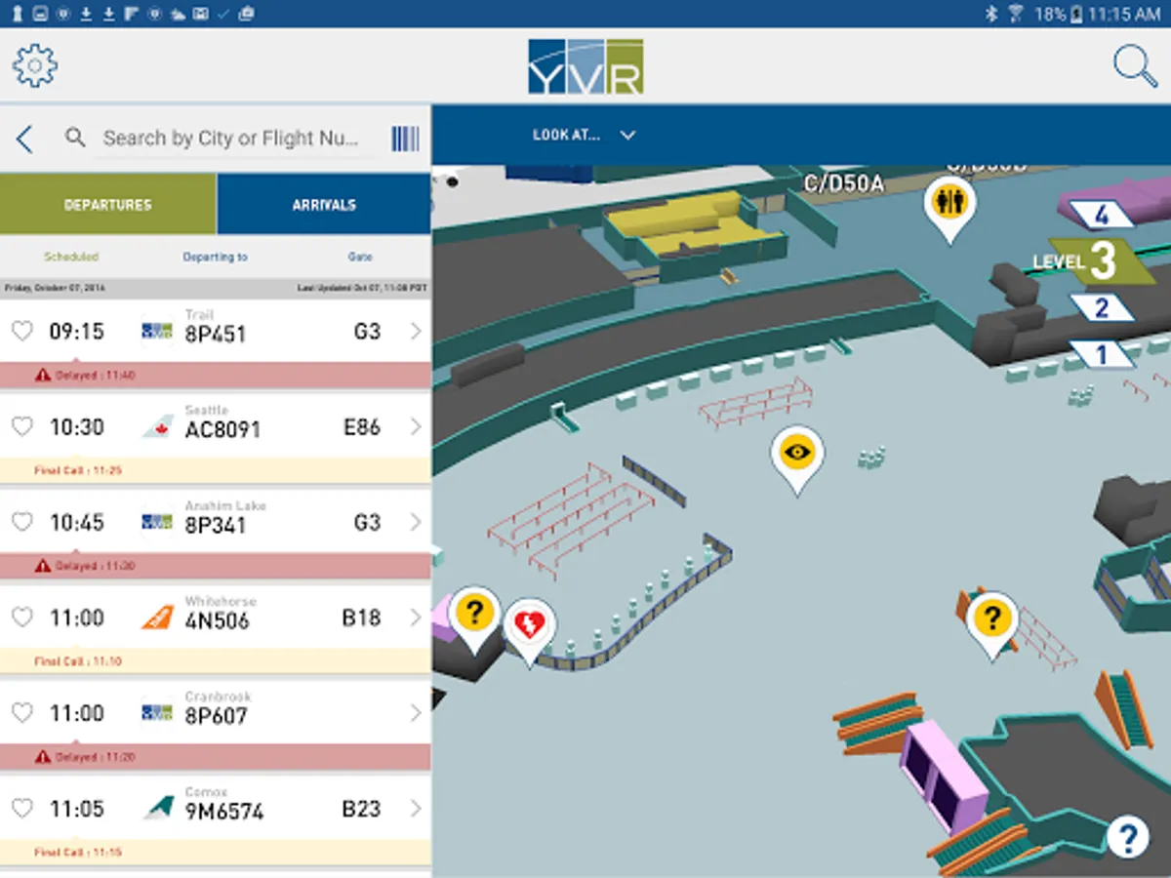
Task: Tap Air North logo on 4N506 row
Action: (x=157, y=618)
